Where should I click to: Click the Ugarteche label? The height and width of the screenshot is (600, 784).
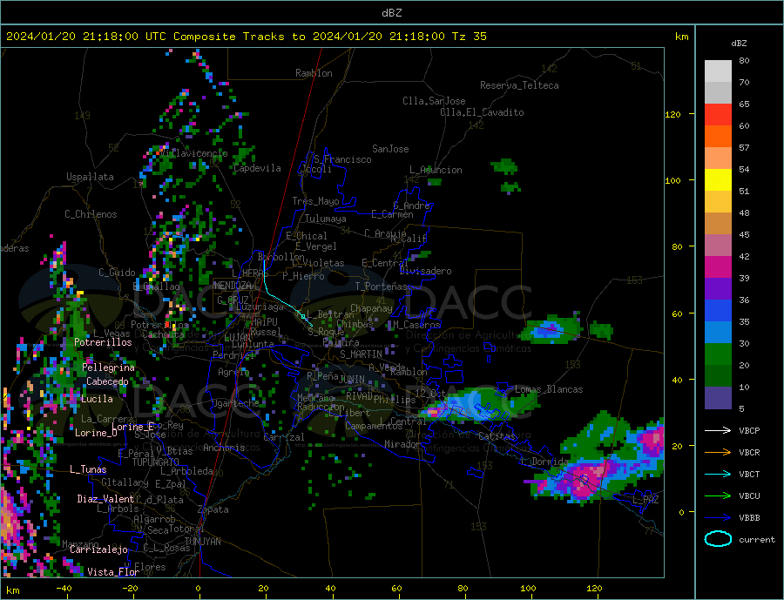tap(235, 403)
